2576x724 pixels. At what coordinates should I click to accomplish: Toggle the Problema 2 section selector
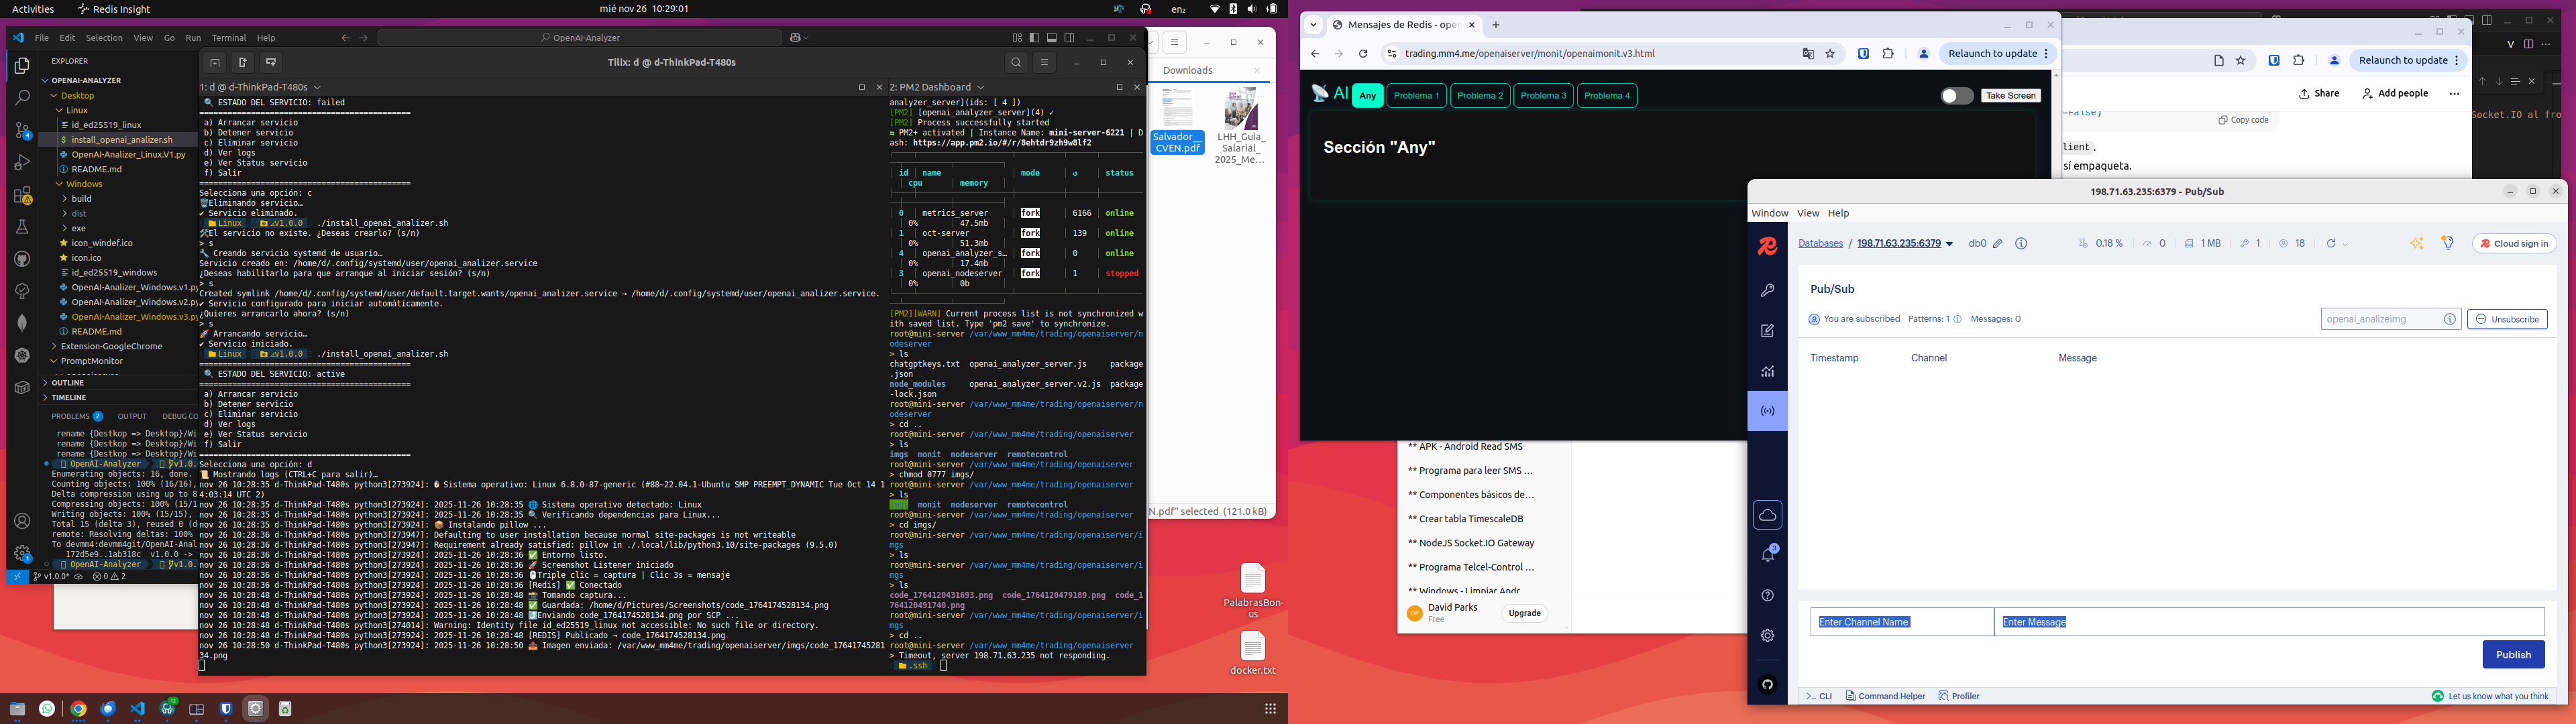coord(1479,96)
